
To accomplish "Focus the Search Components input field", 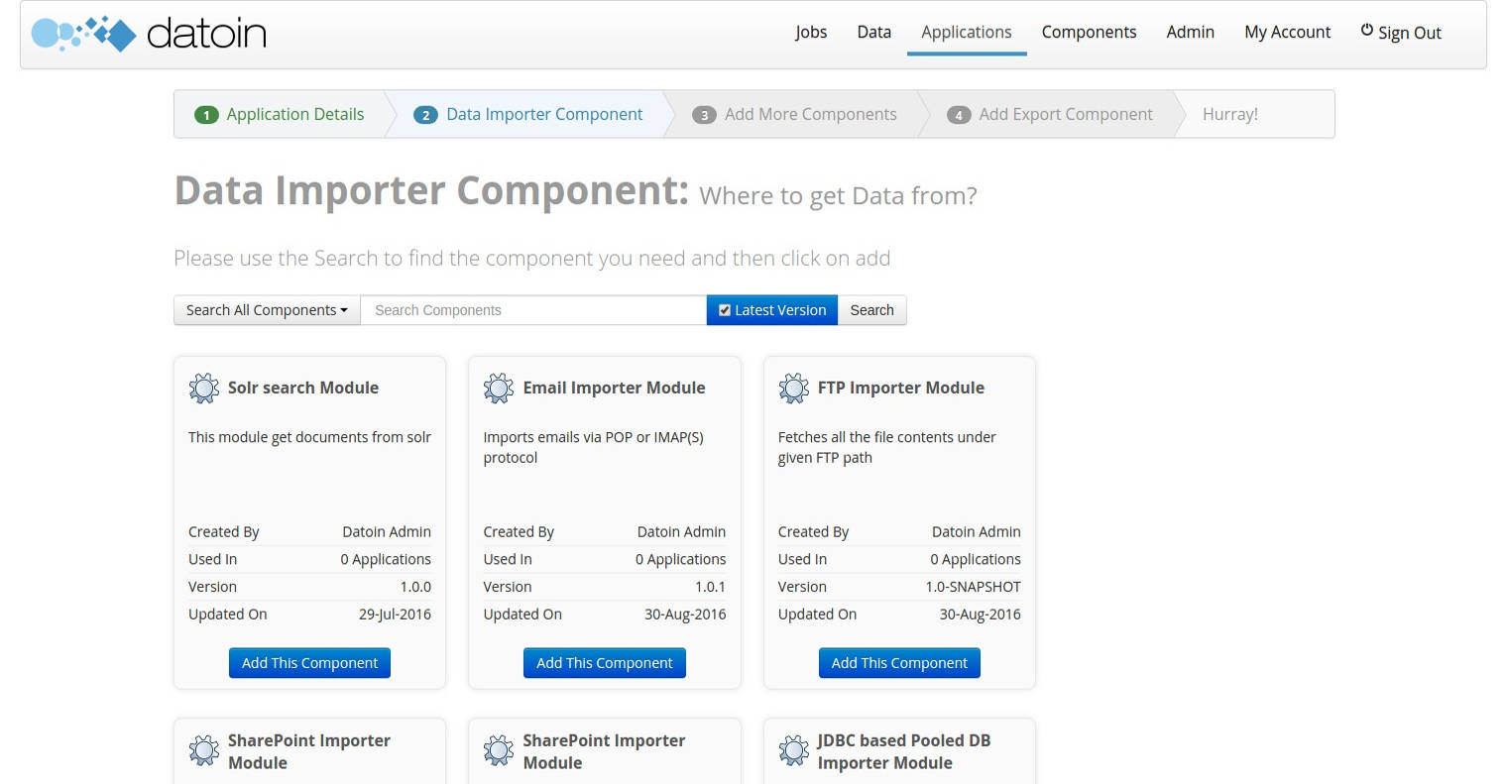I will click(533, 310).
